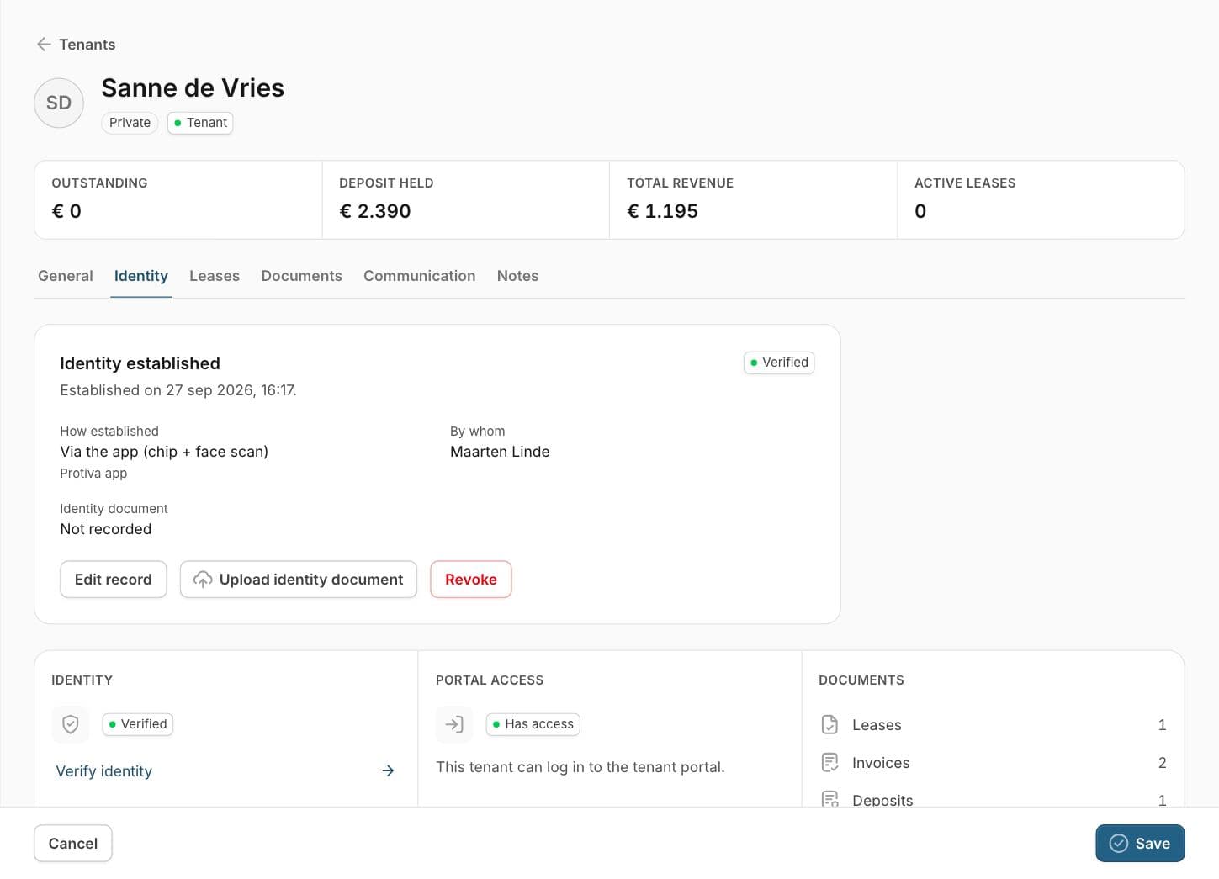Click the tenant name Sanne de Vries
This screenshot has width=1219, height=879.
coord(193,87)
